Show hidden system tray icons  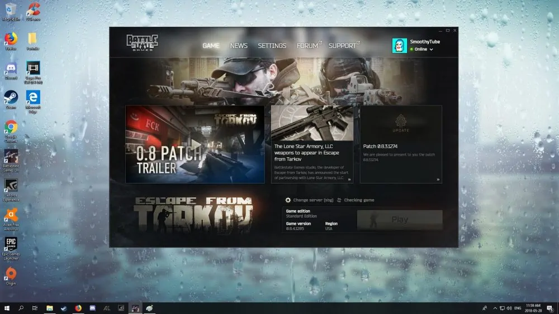495,308
